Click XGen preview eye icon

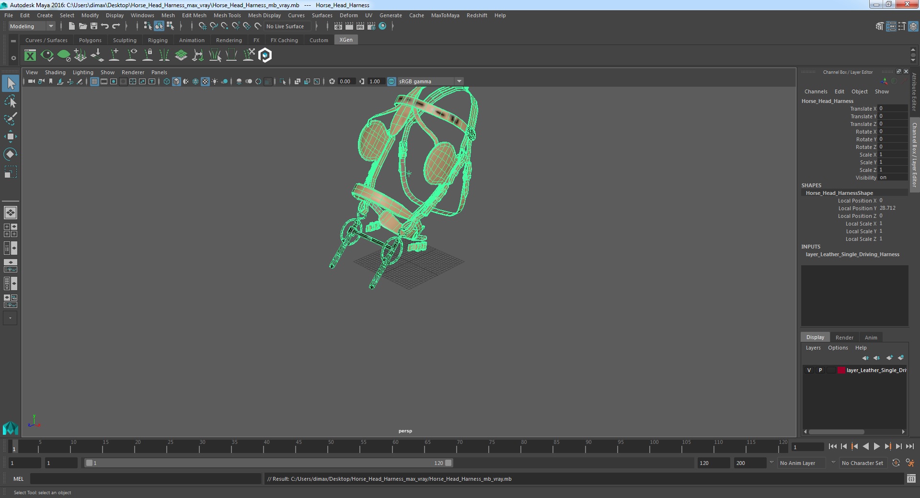coord(47,56)
